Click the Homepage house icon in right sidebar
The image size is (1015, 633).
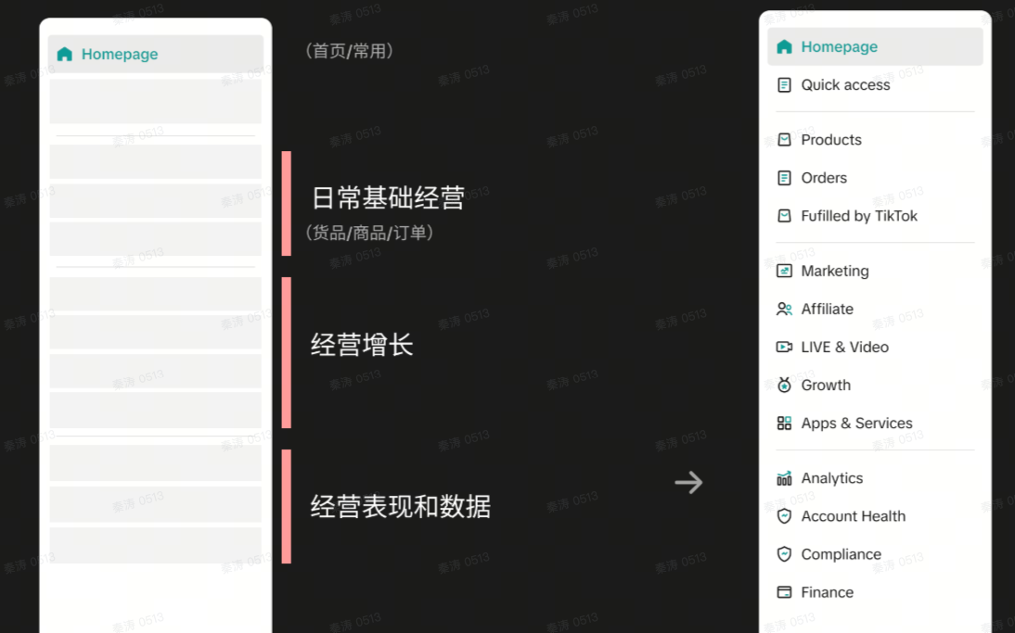pyautogui.click(x=784, y=47)
